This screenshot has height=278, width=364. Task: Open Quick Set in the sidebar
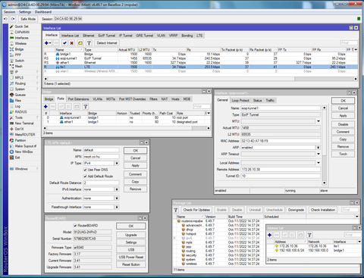21,27
